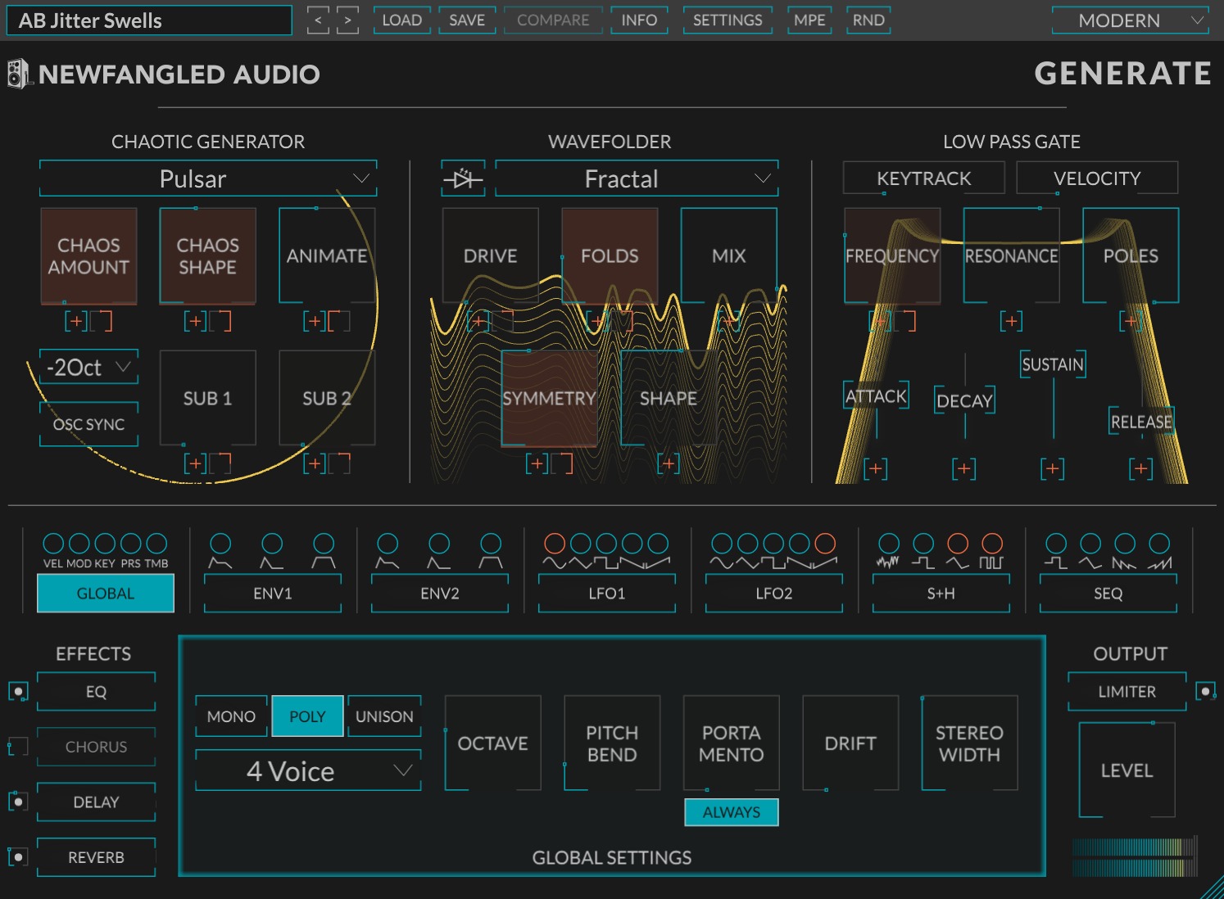Toggle the Reverb effect power switch

pyautogui.click(x=18, y=857)
